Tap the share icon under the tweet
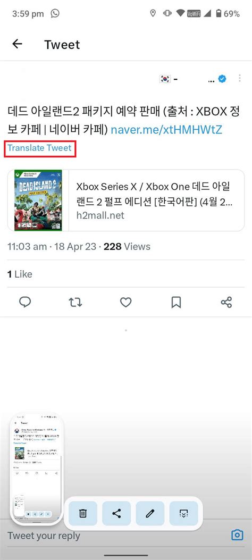 pos(226,303)
